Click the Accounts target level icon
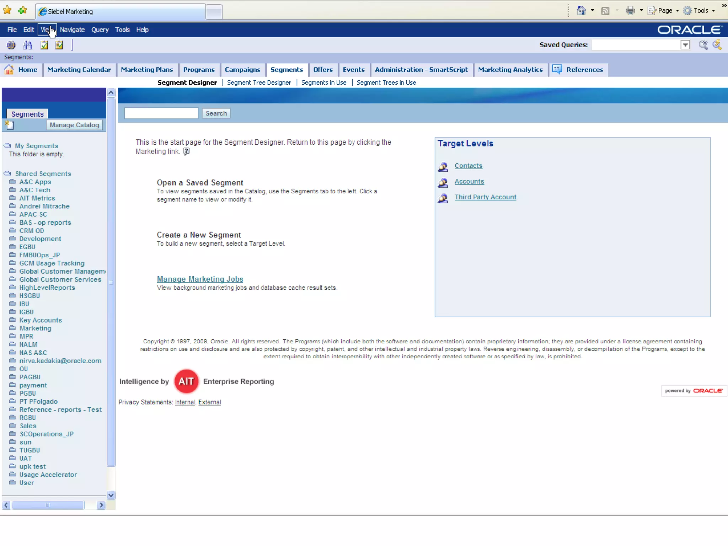The image size is (728, 546). pos(443,182)
